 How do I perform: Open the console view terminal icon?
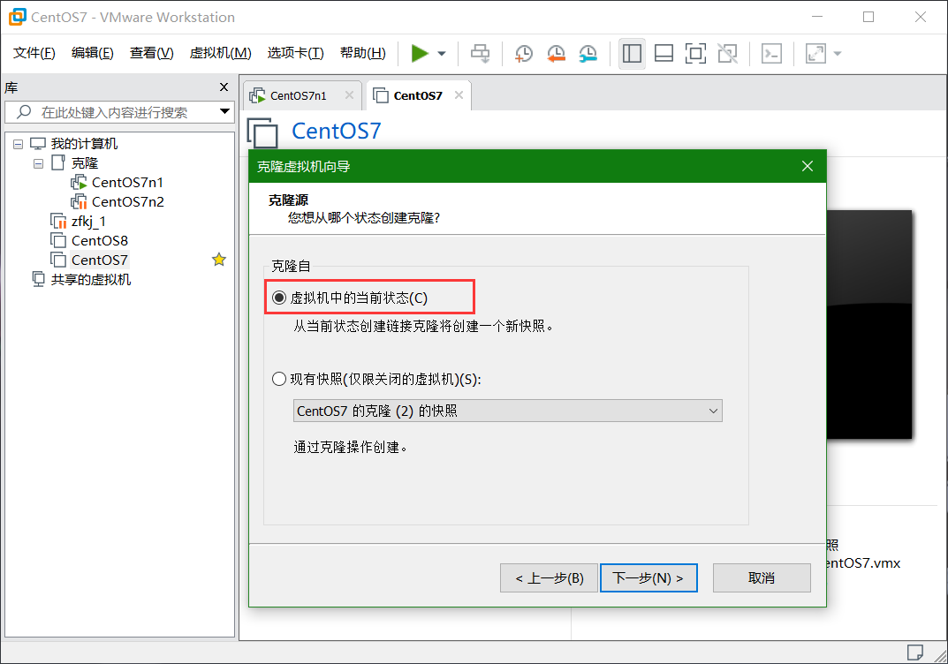coord(771,53)
